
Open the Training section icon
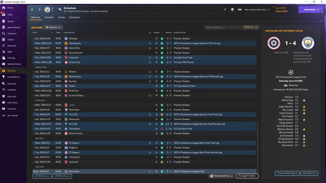point(4,58)
